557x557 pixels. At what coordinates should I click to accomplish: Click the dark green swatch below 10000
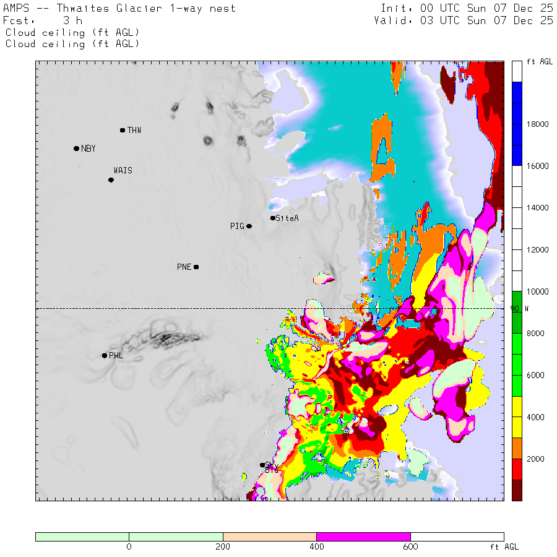coord(517,313)
